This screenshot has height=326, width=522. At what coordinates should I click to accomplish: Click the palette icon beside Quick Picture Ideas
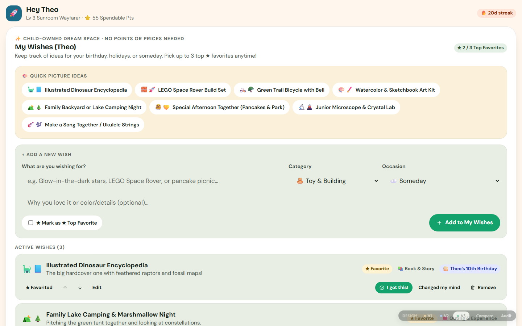click(25, 76)
